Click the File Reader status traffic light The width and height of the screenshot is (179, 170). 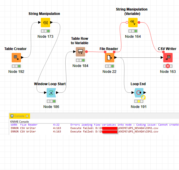pos(109,66)
